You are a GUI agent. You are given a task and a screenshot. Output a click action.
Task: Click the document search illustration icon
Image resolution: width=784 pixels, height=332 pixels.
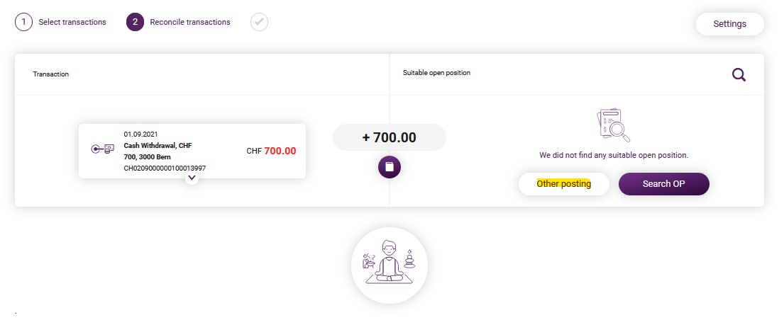pos(614,125)
